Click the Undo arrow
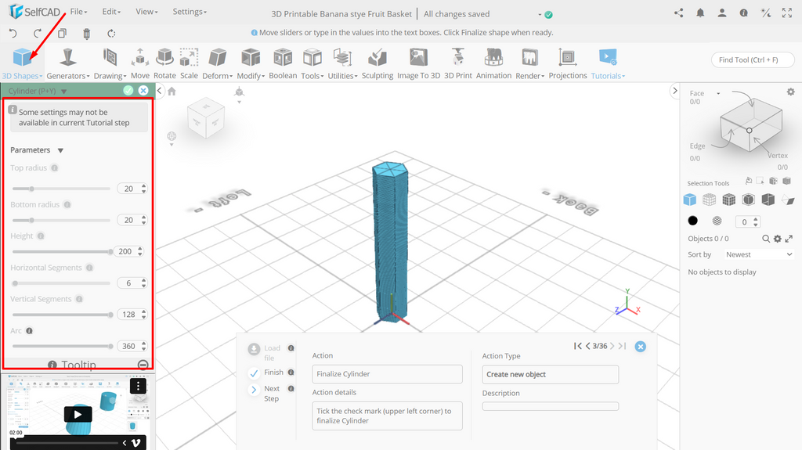 pos(13,34)
